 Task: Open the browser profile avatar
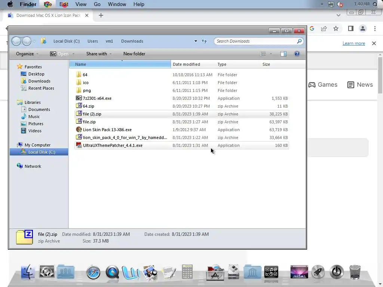click(363, 28)
